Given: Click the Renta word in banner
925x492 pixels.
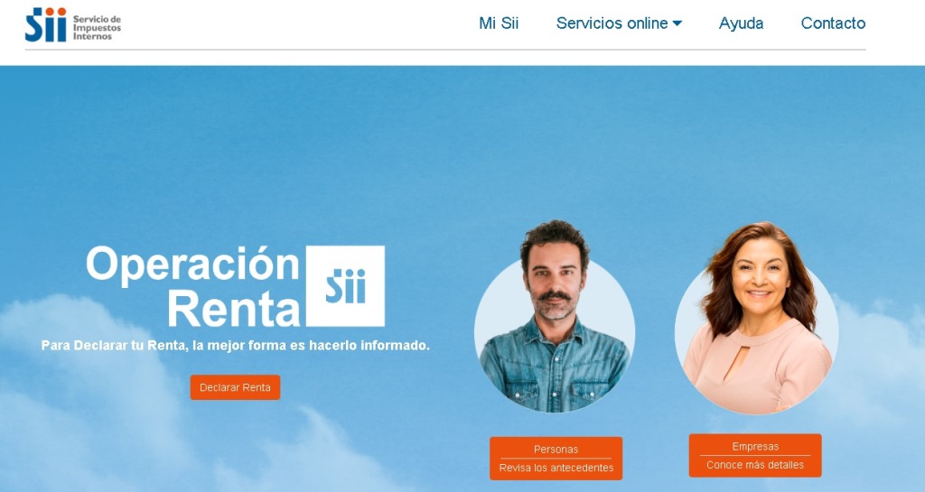Looking at the screenshot, I should (234, 309).
